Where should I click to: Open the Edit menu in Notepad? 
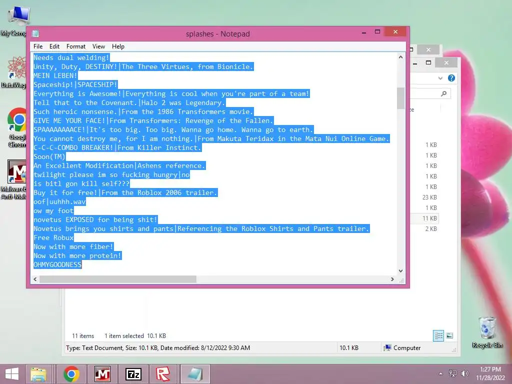pos(54,46)
